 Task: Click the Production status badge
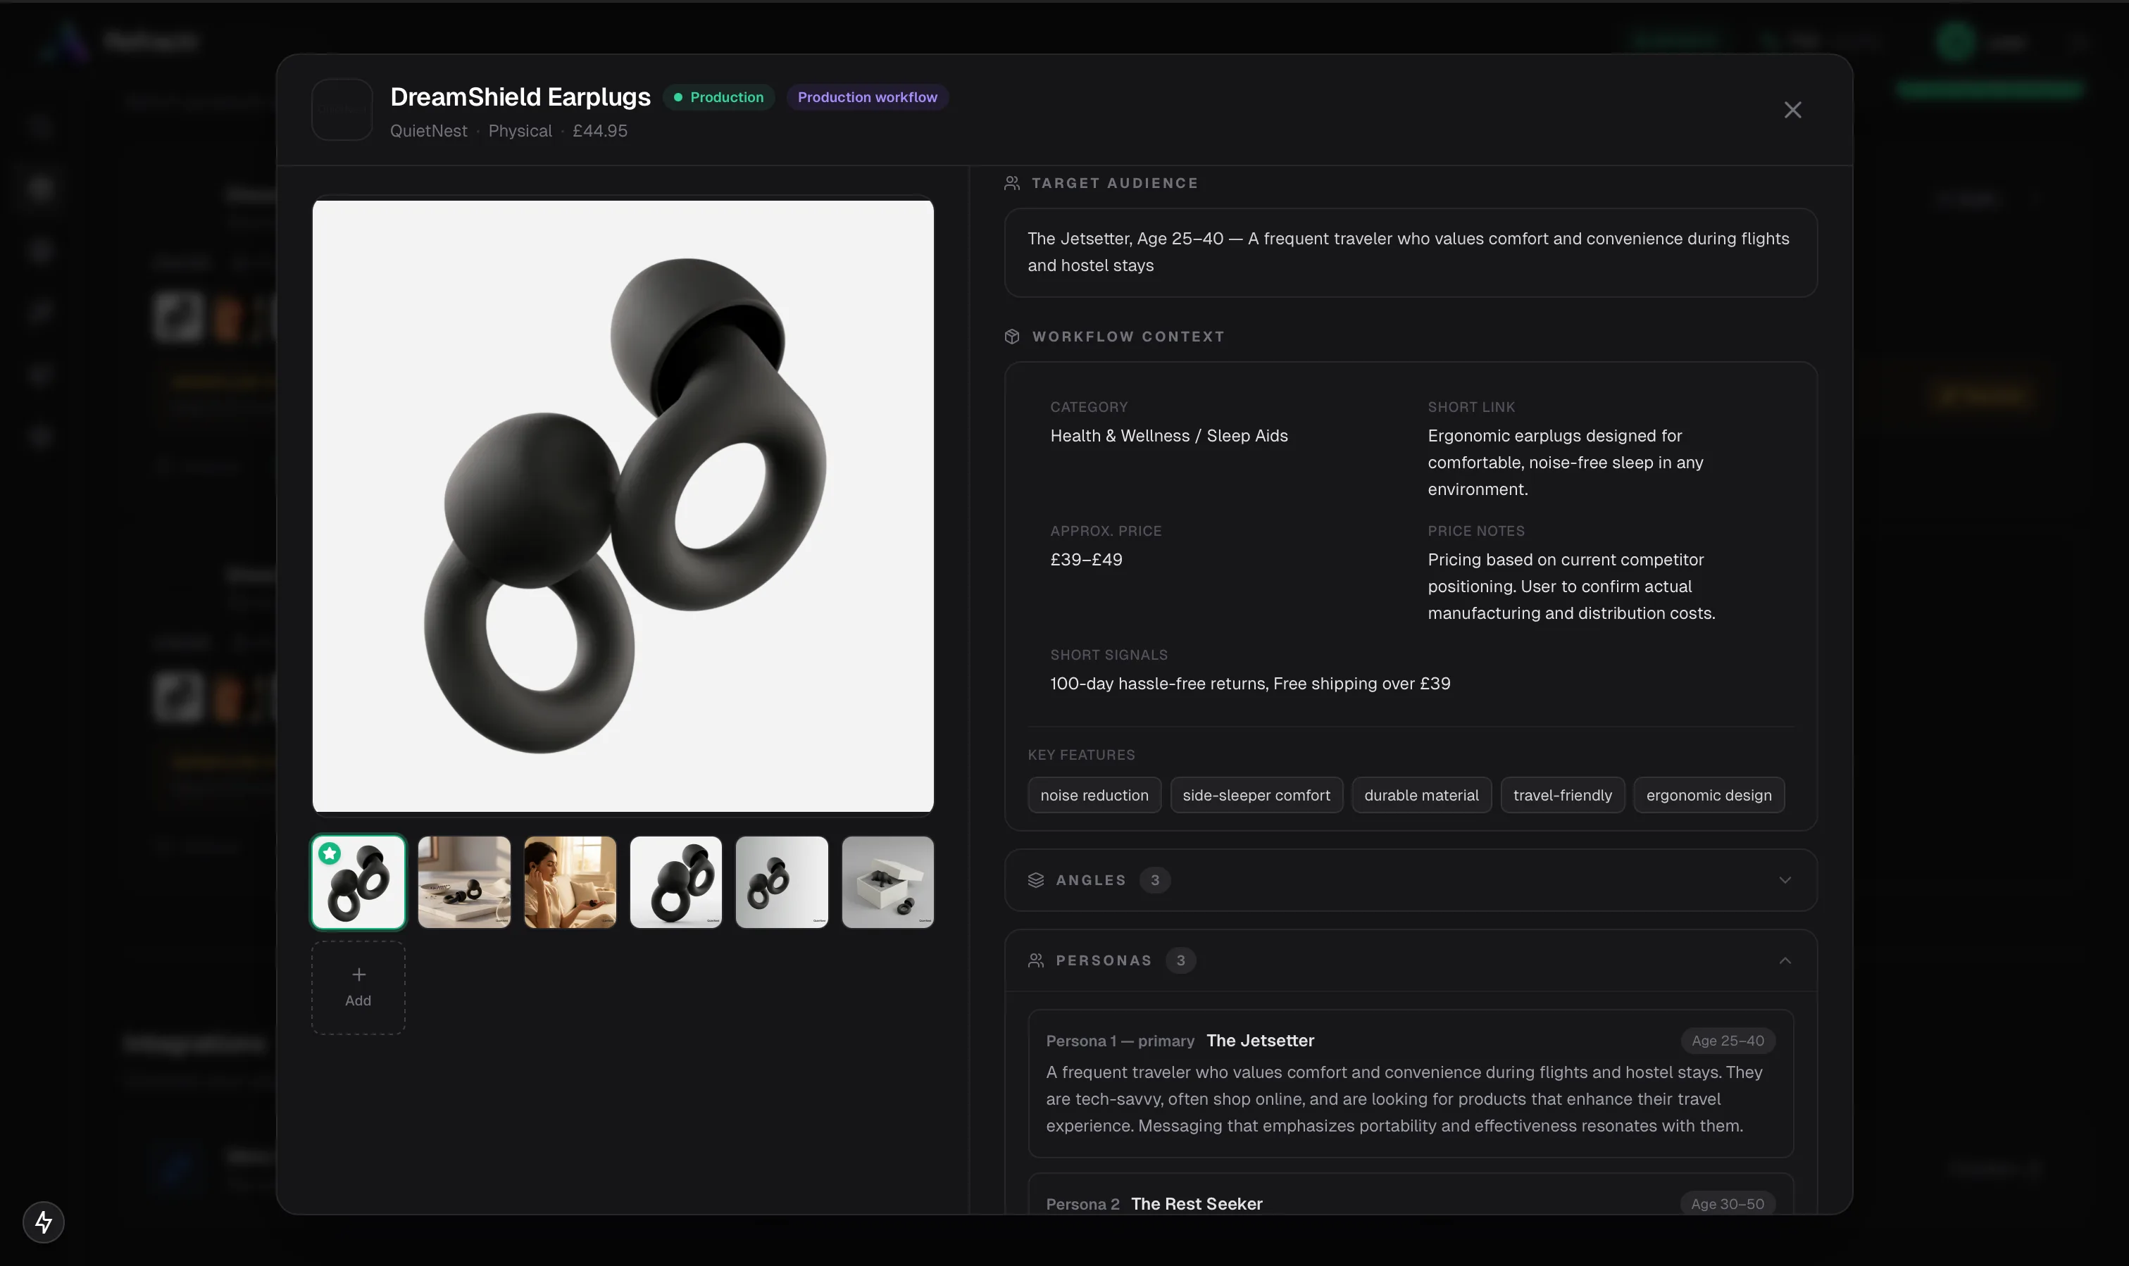coord(718,97)
